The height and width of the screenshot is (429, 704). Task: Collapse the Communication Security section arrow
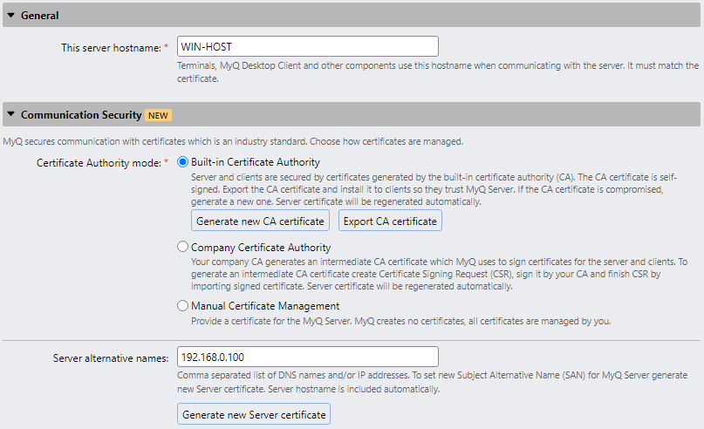point(11,114)
